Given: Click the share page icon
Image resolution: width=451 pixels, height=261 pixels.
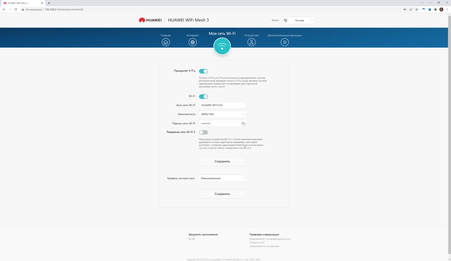Looking at the screenshot, I should point(411,9).
